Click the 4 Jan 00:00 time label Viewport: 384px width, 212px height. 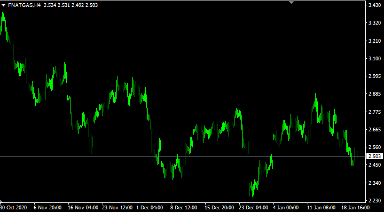(286, 208)
